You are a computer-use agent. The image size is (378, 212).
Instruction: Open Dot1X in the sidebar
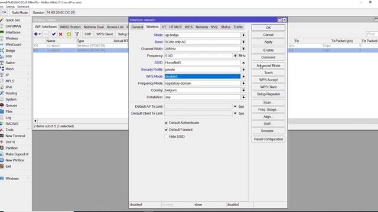(x=10, y=142)
